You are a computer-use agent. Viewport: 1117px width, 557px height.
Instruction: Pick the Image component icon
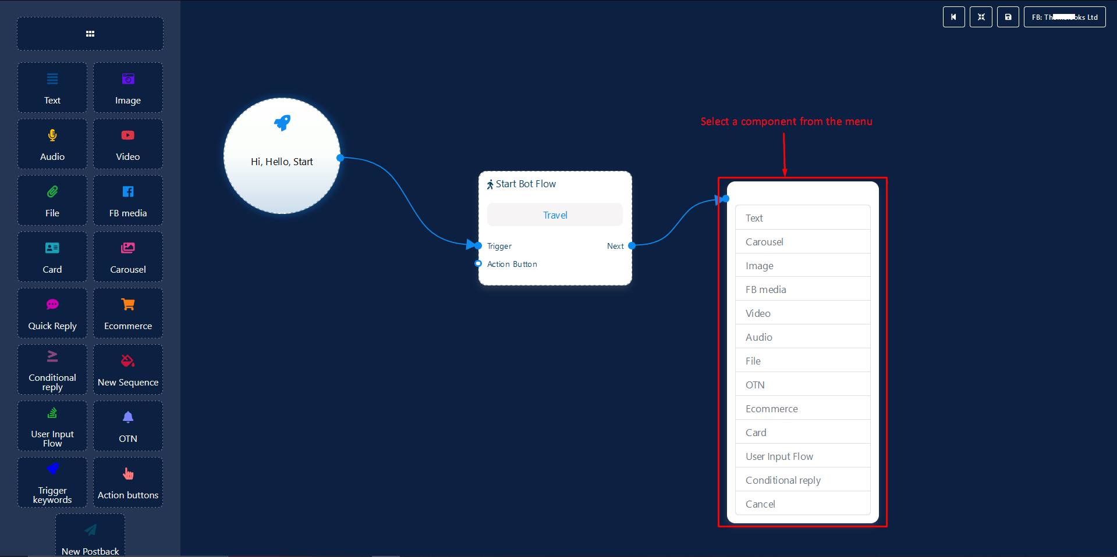pos(128,80)
